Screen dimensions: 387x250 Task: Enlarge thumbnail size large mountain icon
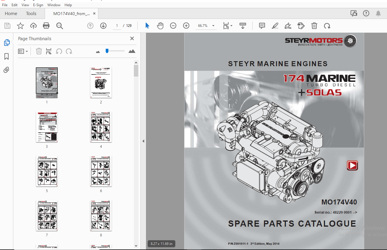[x=132, y=51]
